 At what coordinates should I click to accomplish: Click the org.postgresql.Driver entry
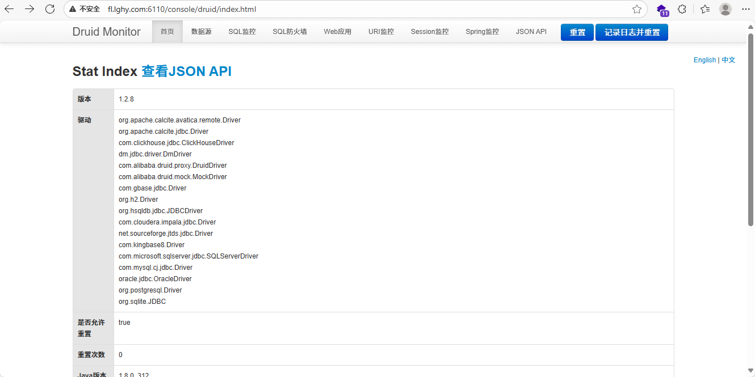[150, 290]
